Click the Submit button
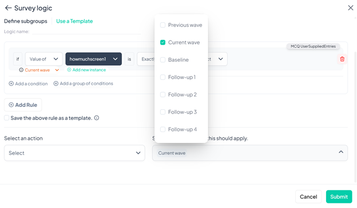 [339, 197]
